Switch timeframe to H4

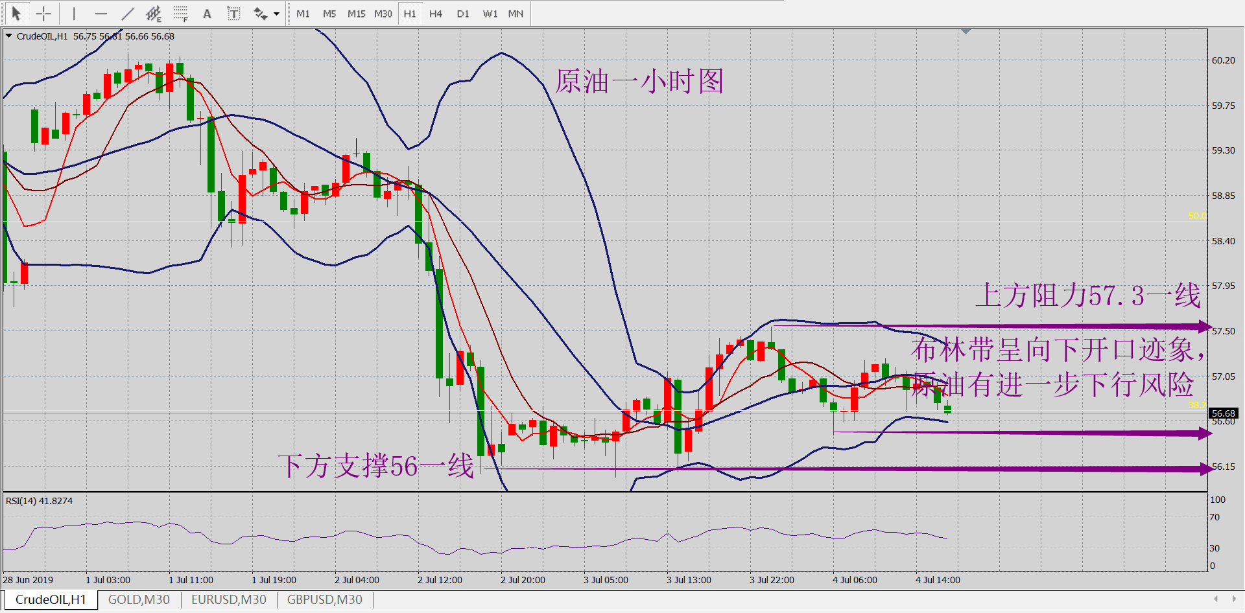coord(436,14)
